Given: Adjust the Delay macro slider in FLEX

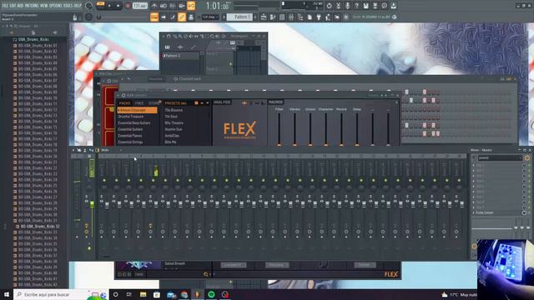Looking at the screenshot, I should click(357, 129).
